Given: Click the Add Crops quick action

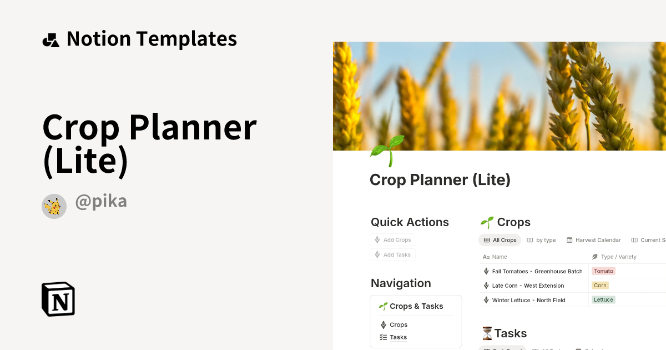Looking at the screenshot, I should 393,239.
